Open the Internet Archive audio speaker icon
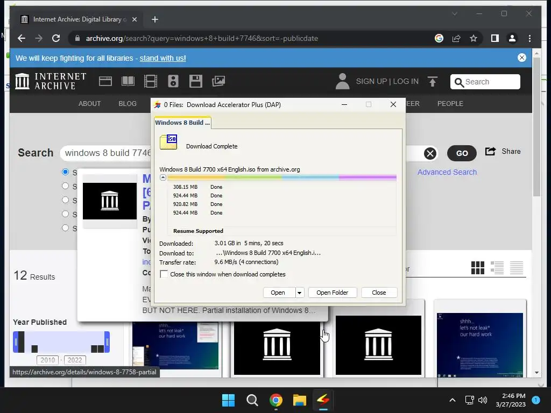Screen dimensions: 551x413 (x=173, y=81)
